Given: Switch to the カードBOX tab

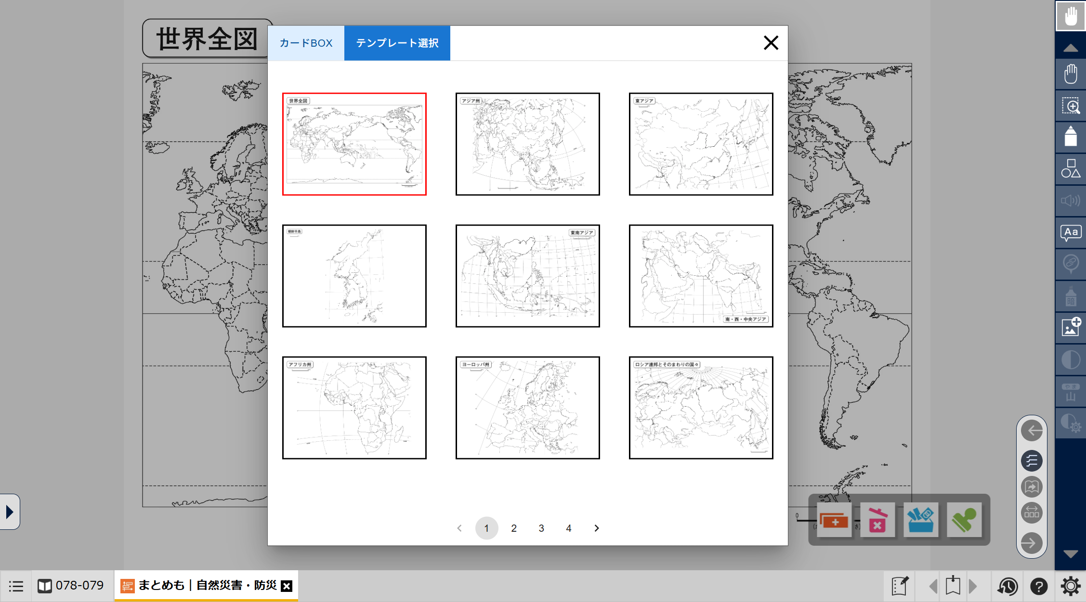Looking at the screenshot, I should click(x=306, y=43).
